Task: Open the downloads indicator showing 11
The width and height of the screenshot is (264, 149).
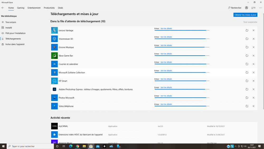Action: [253, 8]
